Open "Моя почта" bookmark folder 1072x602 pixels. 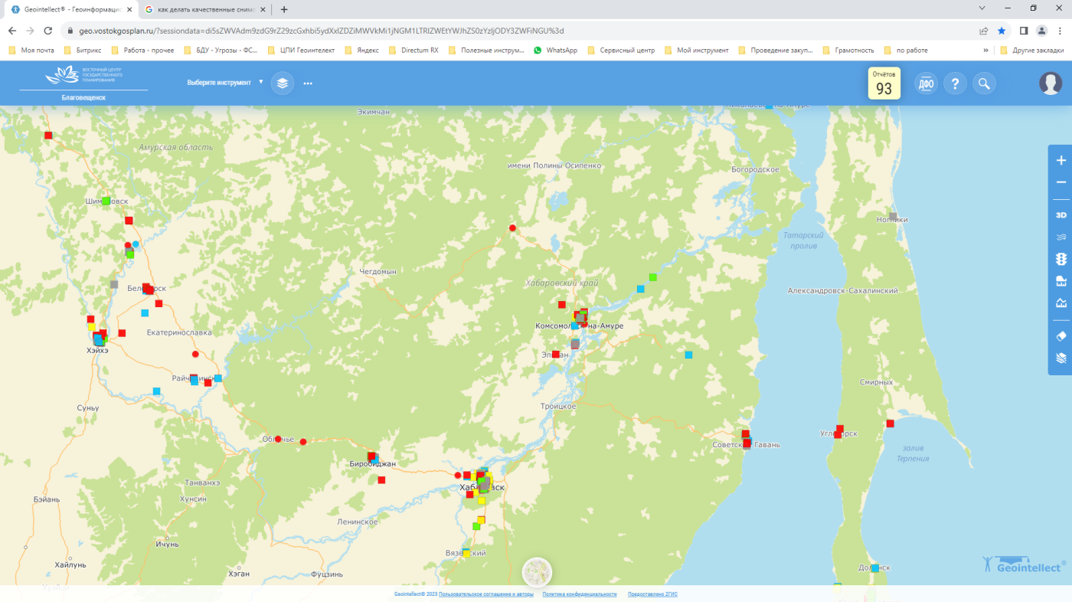31,50
